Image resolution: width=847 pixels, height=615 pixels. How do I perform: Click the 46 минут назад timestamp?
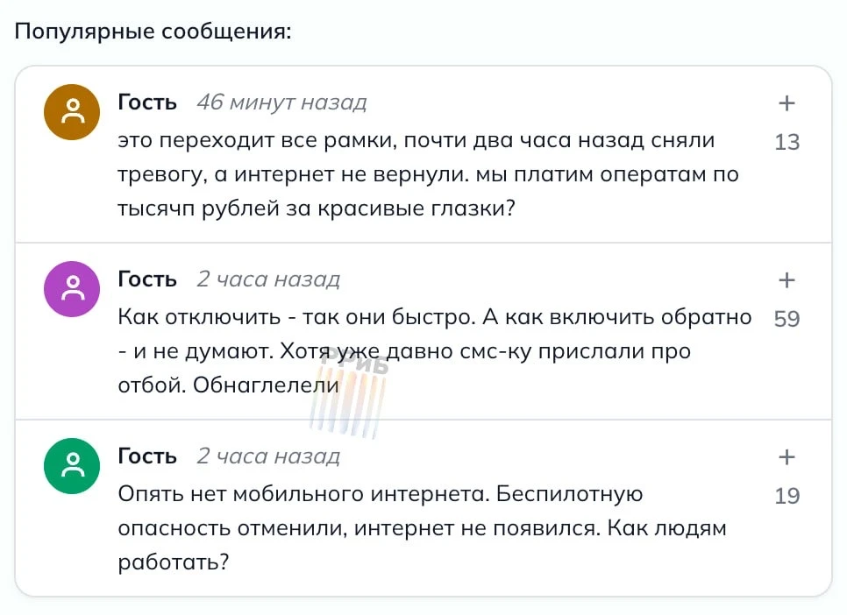(282, 102)
